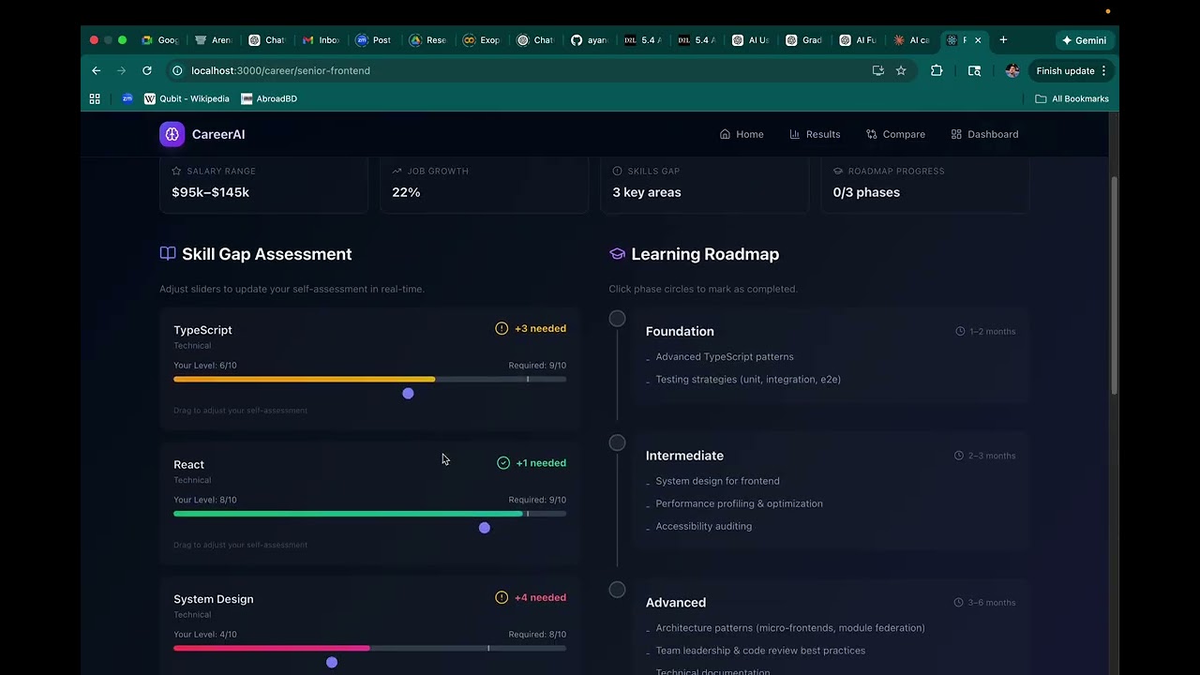Click the star icon beside Salary Range
Viewport: 1200px width, 675px height.
coord(176,171)
